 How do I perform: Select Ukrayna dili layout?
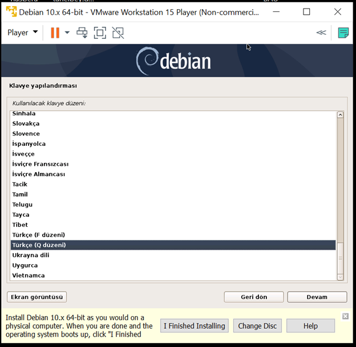click(173, 255)
